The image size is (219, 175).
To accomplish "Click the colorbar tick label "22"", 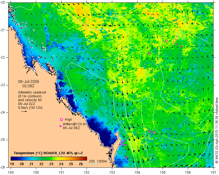I will point(42,164).
